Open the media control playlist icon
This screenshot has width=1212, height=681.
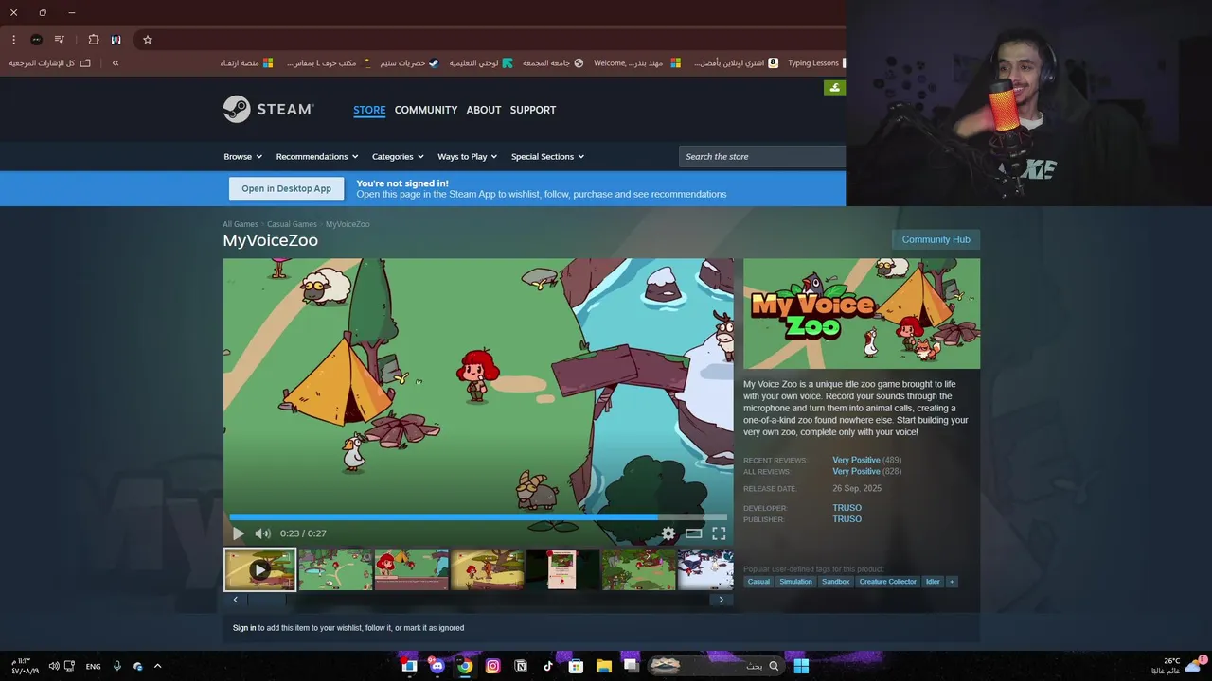click(60, 40)
